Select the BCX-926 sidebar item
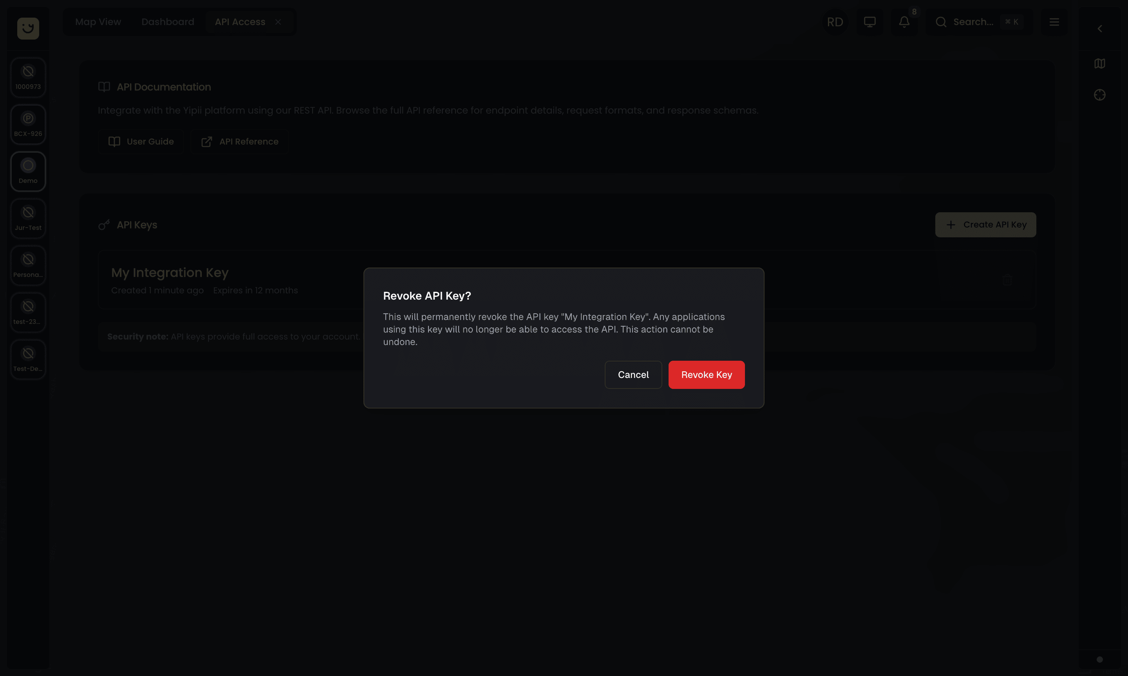Screen dimensions: 1128x676 (28, 125)
